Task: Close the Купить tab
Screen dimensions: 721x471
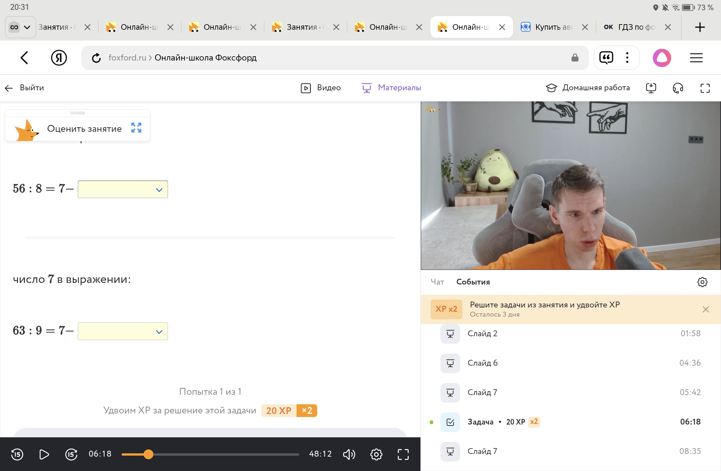Action: click(585, 27)
